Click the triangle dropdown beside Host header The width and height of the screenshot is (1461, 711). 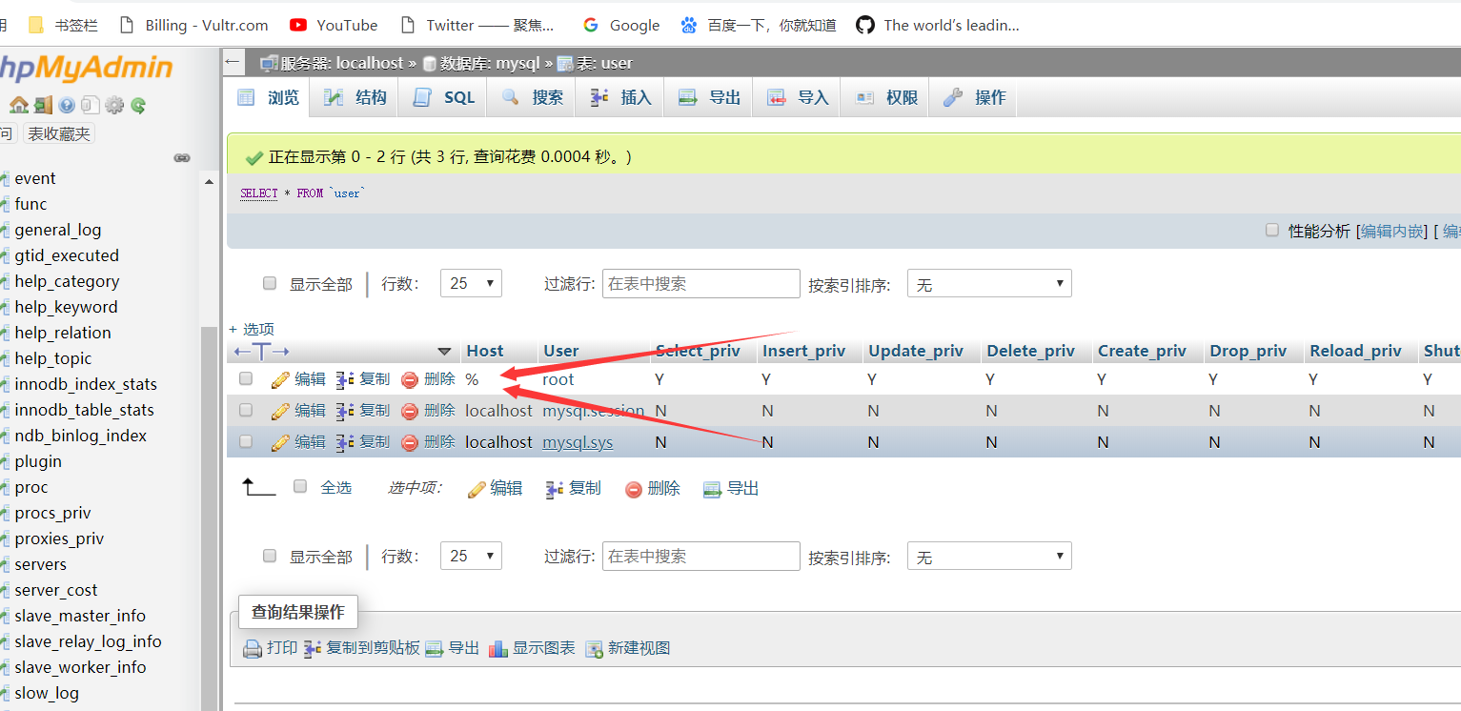click(x=444, y=352)
